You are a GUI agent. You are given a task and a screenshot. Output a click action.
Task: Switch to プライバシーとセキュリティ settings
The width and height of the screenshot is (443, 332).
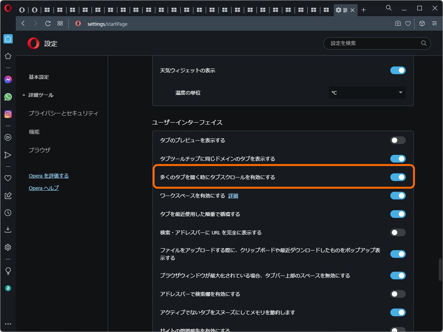63,113
